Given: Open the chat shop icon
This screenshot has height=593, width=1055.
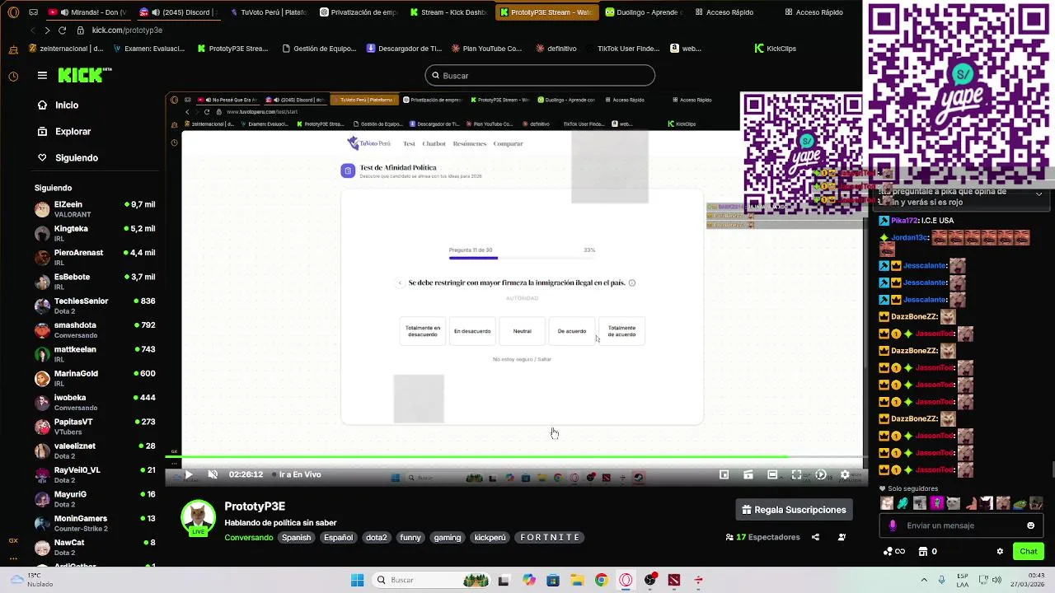Looking at the screenshot, I should click(923, 551).
